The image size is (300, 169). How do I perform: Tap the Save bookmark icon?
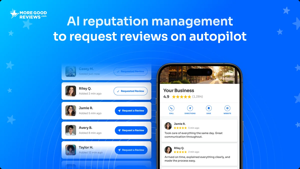pyautogui.click(x=209, y=108)
